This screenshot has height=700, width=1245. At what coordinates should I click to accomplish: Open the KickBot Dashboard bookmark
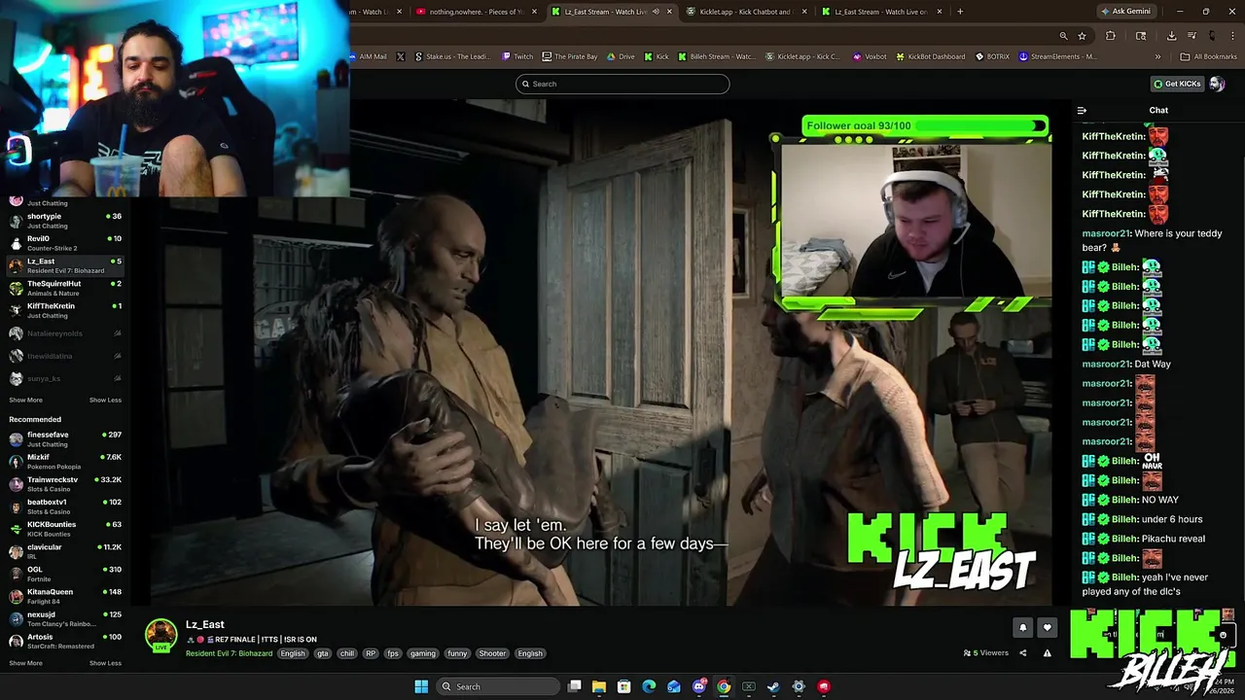(x=930, y=56)
